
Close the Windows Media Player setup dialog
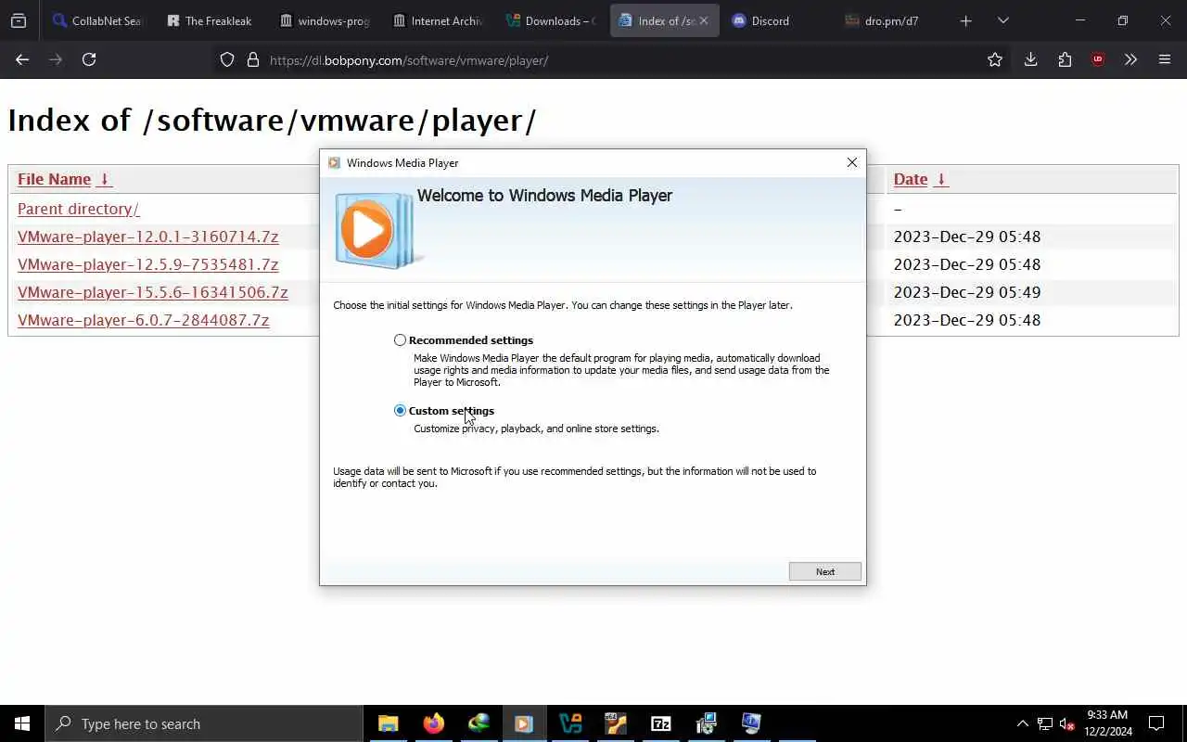pos(851,162)
